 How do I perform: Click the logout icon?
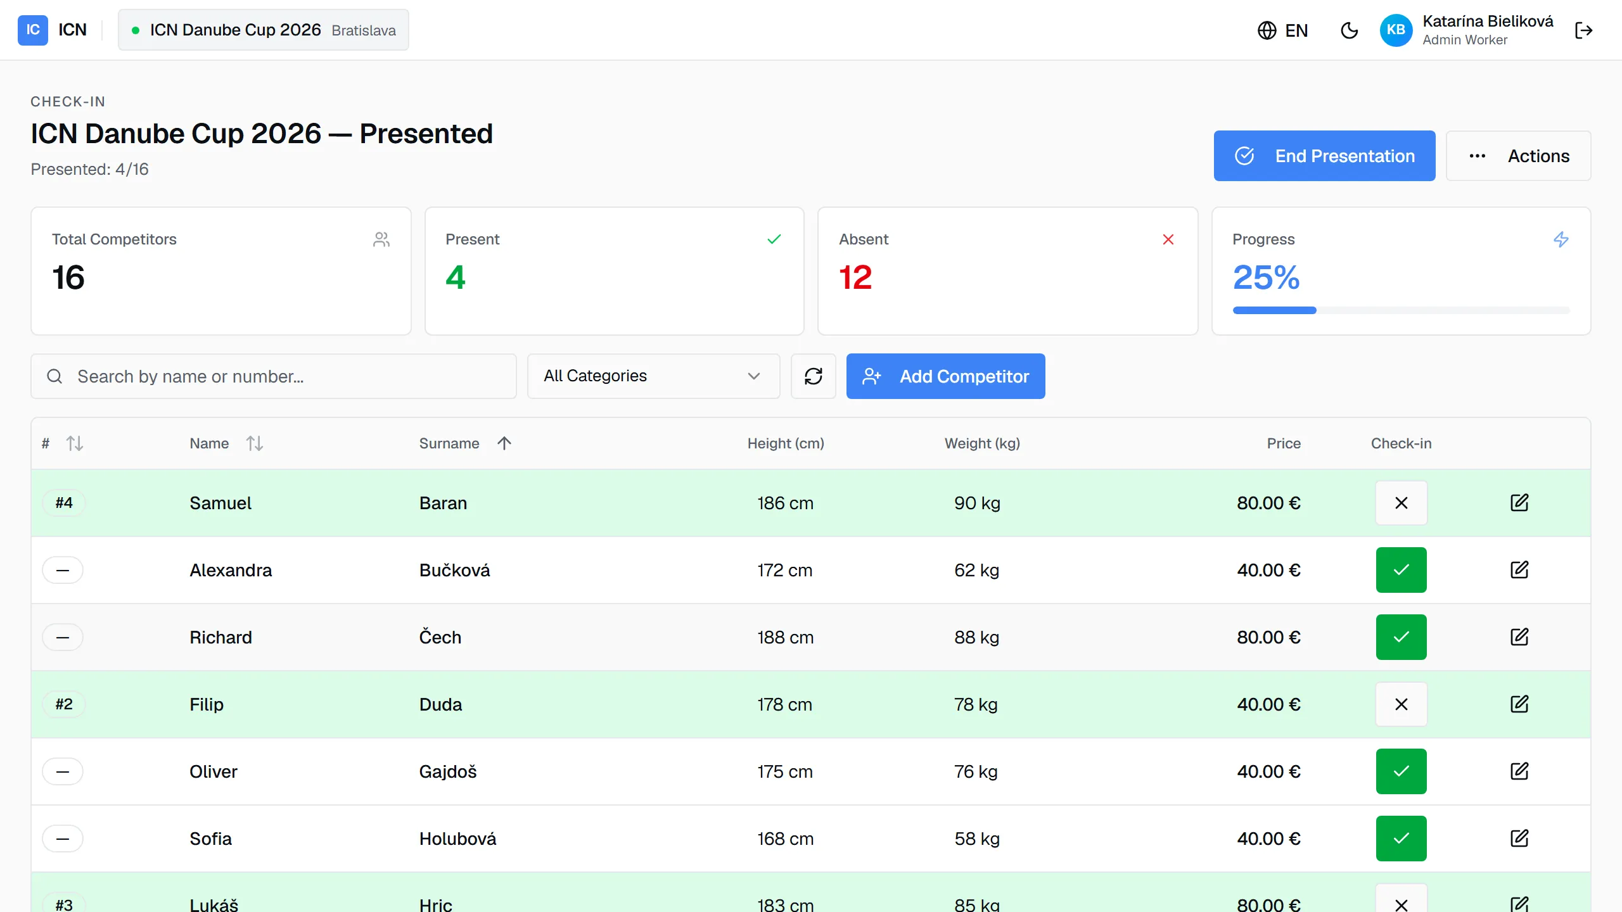1583,30
